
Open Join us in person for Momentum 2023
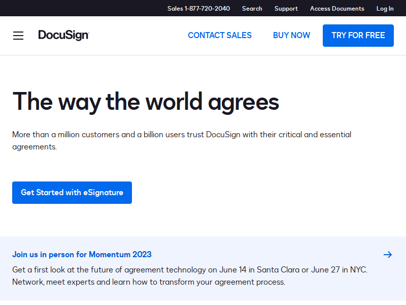[82, 255]
